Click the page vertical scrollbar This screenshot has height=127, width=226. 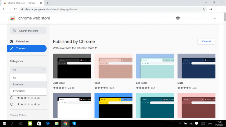225,17
